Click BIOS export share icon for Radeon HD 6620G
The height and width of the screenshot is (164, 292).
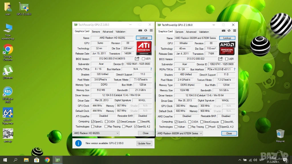pos(137,58)
